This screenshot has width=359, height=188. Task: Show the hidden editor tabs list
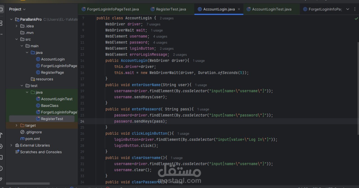(348, 9)
